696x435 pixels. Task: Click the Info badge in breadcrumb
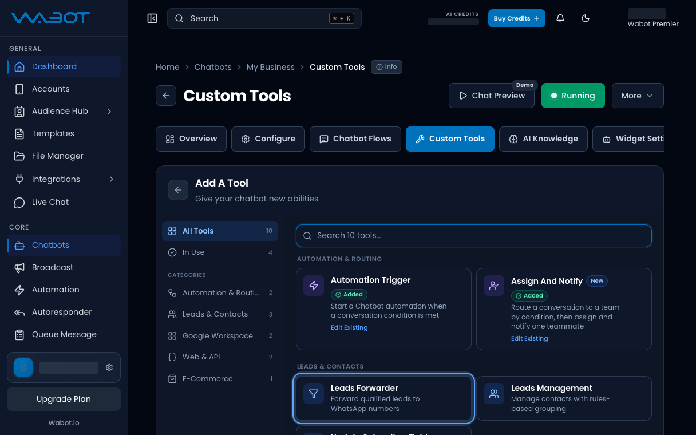386,67
